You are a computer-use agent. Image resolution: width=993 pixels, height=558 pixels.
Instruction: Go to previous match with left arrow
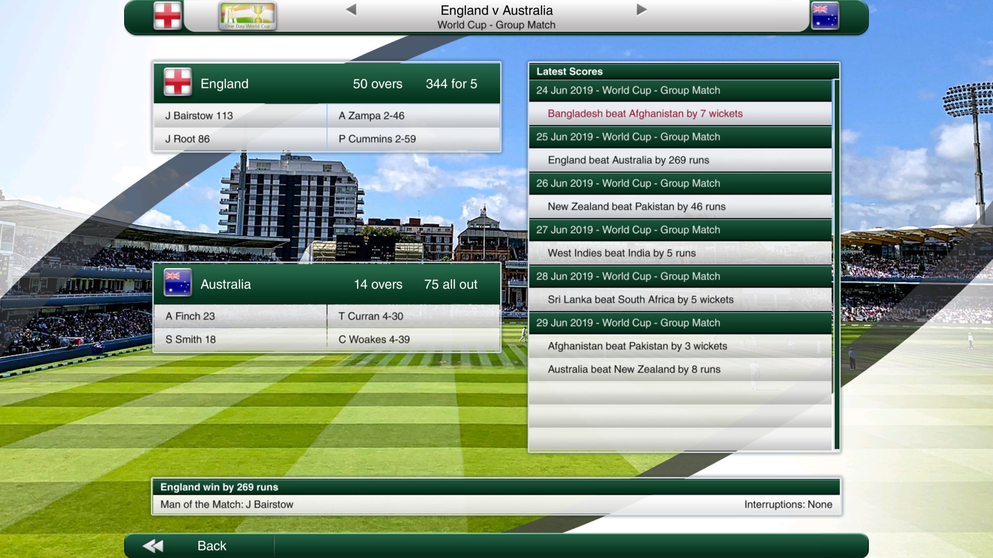tap(351, 9)
